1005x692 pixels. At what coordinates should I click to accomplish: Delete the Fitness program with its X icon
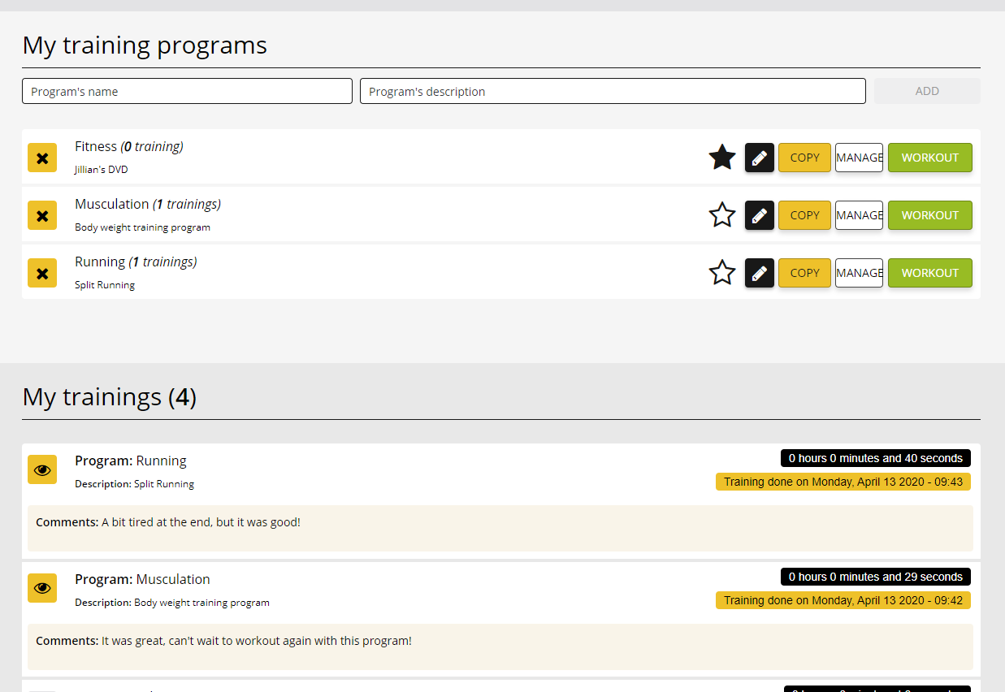pyautogui.click(x=42, y=158)
